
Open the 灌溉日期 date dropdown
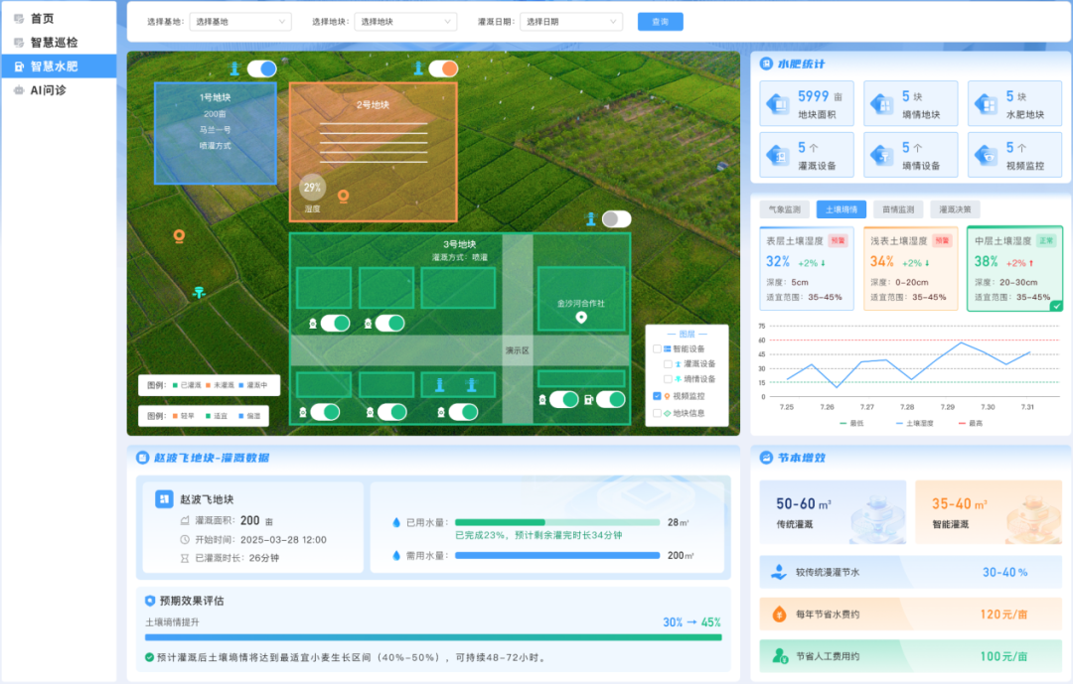coord(571,22)
